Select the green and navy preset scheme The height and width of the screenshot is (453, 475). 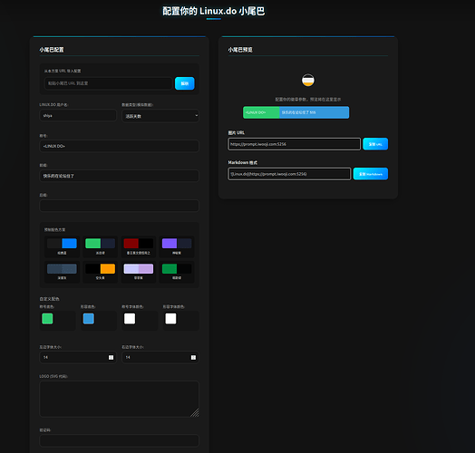pos(101,246)
